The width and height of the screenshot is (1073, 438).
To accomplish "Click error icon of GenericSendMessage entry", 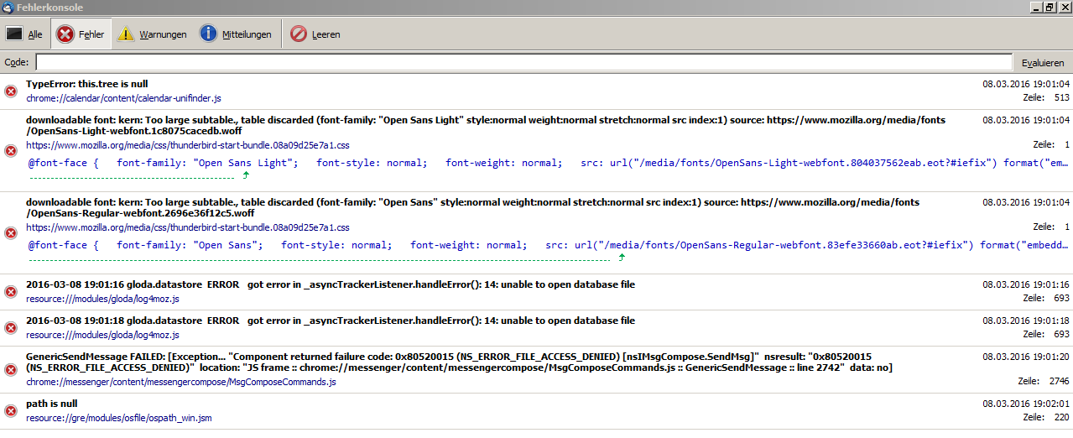I will point(11,369).
